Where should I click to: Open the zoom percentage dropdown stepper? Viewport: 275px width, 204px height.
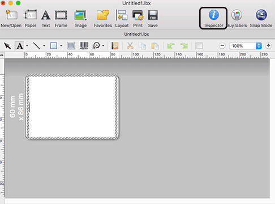coord(259,46)
